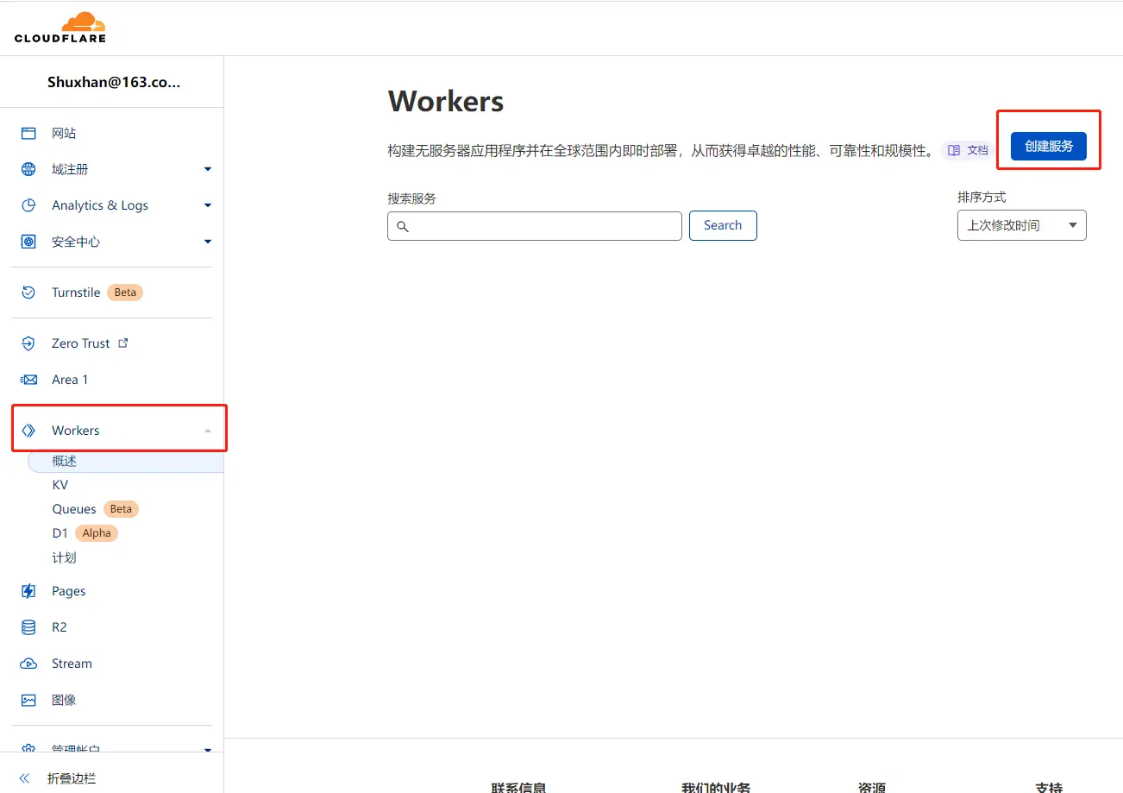Click the Zero Trust arrow icon
The image size is (1123, 793).
(28, 343)
